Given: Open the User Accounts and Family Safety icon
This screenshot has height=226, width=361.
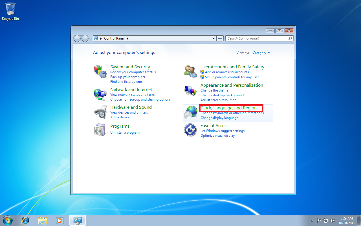Looking at the screenshot, I should pos(190,71).
